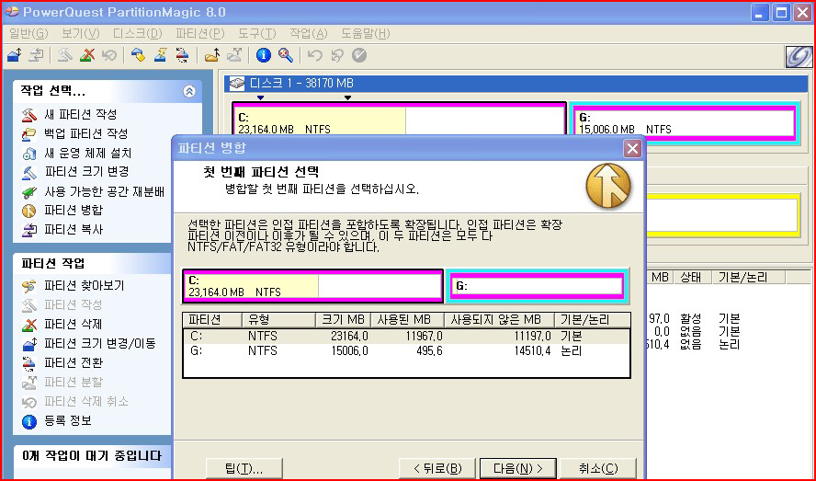Collapse the 작업 선택 panel chevron
816x481 pixels.
click(189, 91)
